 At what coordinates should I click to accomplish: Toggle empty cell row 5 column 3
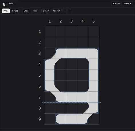(x=72, y=75)
